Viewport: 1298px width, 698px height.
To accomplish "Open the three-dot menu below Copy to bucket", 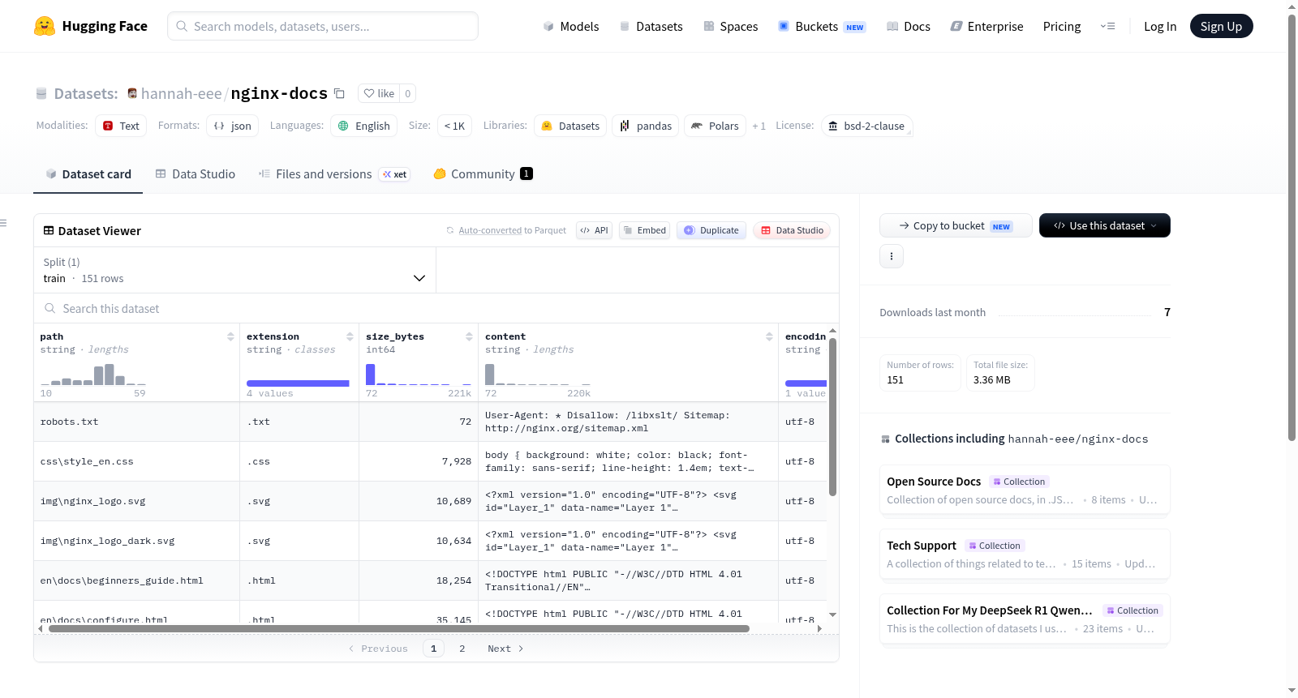I will click(x=892, y=256).
